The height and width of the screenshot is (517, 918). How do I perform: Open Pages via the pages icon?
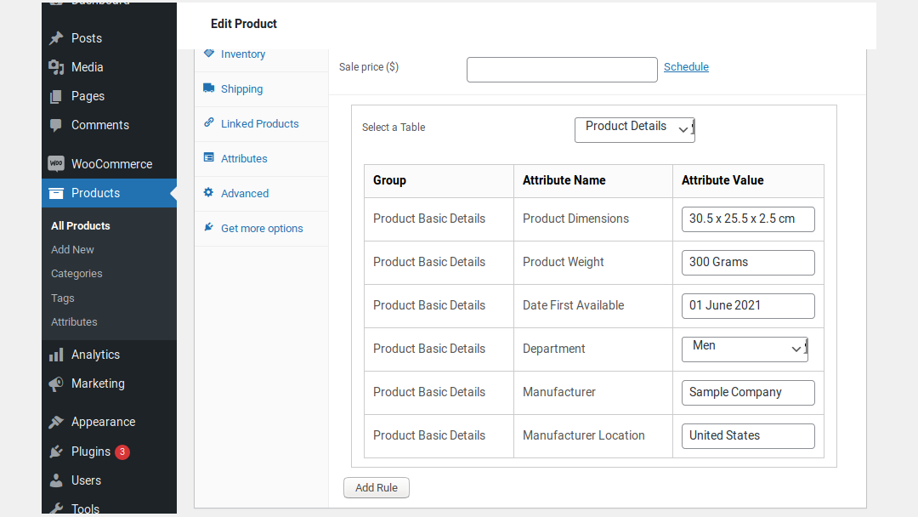(x=55, y=95)
